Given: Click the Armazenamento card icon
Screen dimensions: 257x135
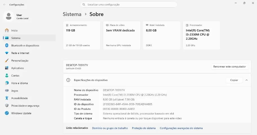Looking at the screenshot, I should pos(67,25).
